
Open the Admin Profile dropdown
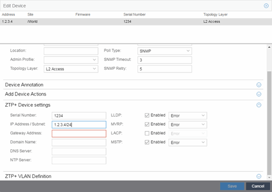[x=94, y=60]
